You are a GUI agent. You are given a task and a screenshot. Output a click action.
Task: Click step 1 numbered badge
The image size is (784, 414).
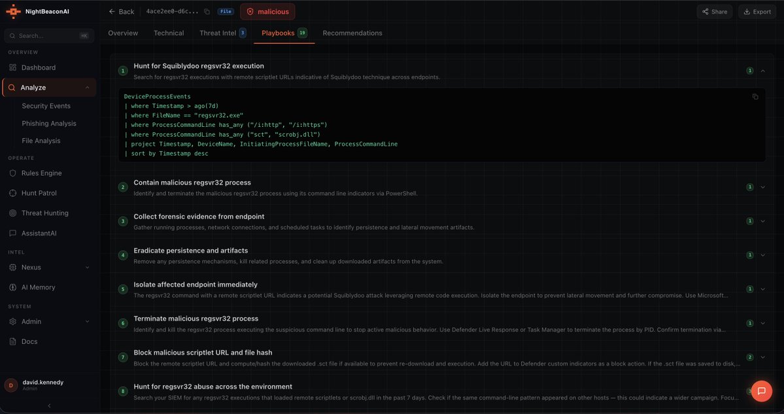pos(123,71)
